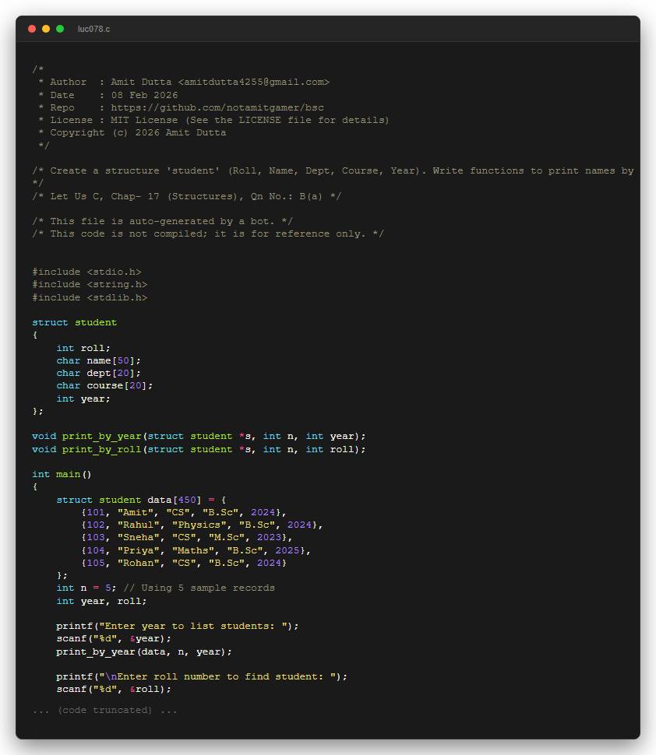Click the yellow minimize window dot
The image size is (656, 755).
(46, 29)
